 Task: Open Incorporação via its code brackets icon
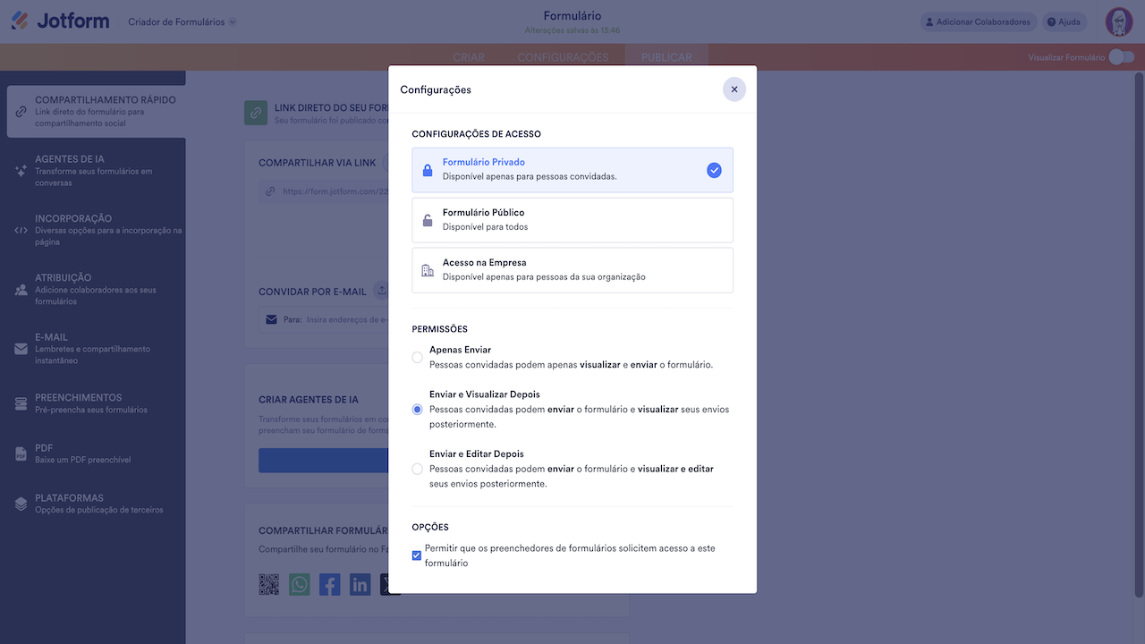tap(21, 230)
